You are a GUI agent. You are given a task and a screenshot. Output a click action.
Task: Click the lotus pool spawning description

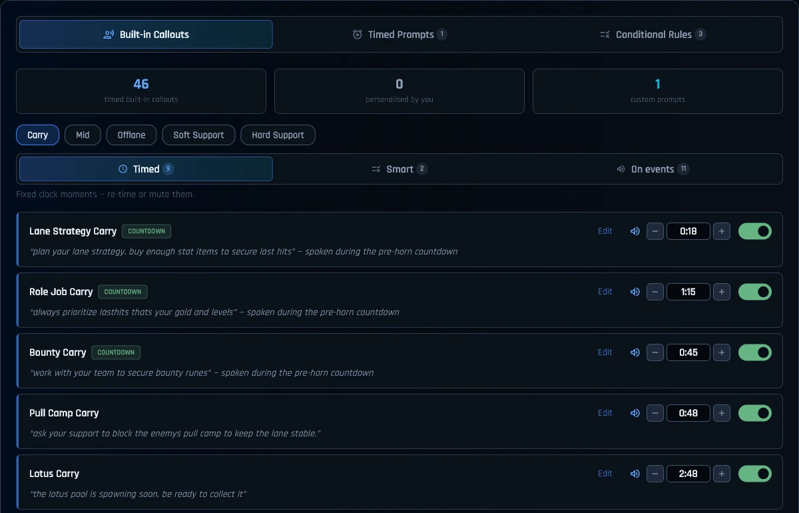(138, 494)
